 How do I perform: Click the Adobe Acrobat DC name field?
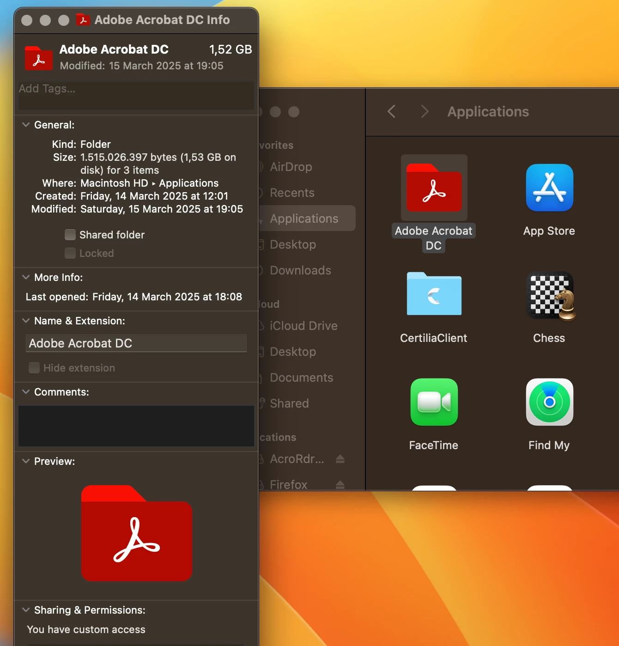[136, 343]
